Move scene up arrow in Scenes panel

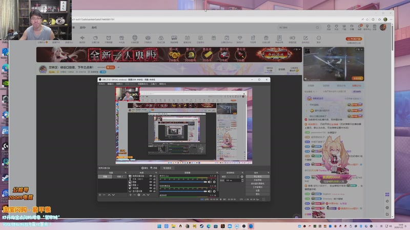click(x=109, y=195)
